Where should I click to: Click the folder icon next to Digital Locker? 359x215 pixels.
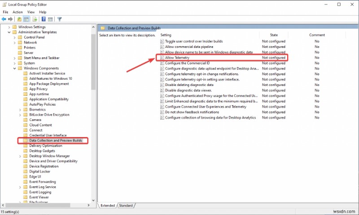(26, 172)
